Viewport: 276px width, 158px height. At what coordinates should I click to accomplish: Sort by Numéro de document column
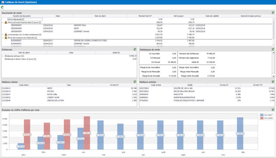coord(22,16)
